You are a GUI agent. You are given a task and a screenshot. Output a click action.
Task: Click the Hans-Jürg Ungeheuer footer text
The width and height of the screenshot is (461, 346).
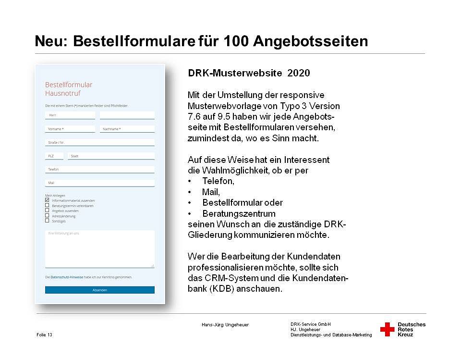225,325
